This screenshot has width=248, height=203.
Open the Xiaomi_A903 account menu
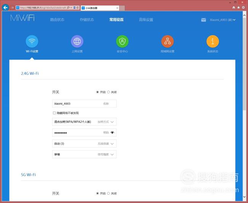coord(222,20)
